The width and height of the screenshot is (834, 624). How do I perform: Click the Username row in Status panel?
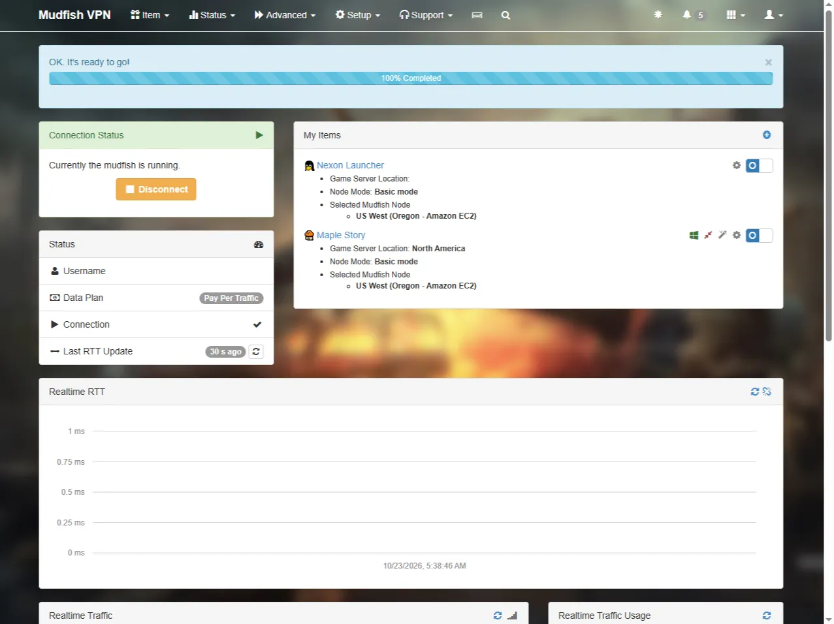(x=156, y=271)
